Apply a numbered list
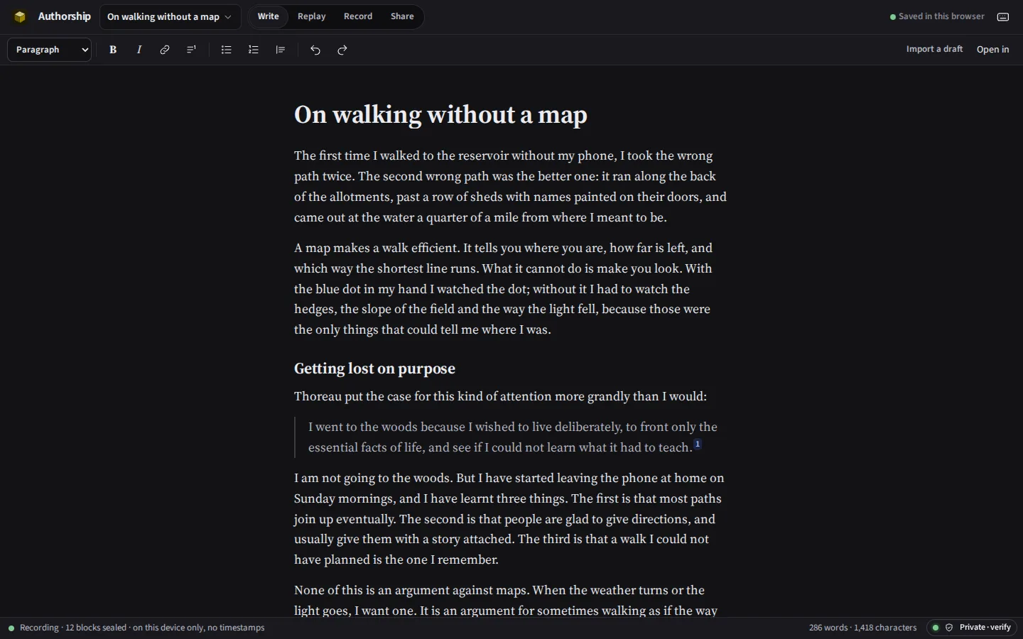 [254, 50]
